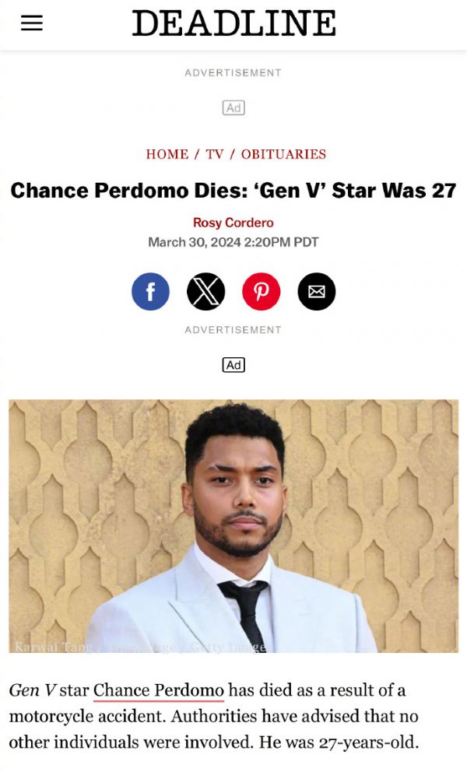
Task: Open the article photo of Chance Perdomo
Action: [233, 526]
